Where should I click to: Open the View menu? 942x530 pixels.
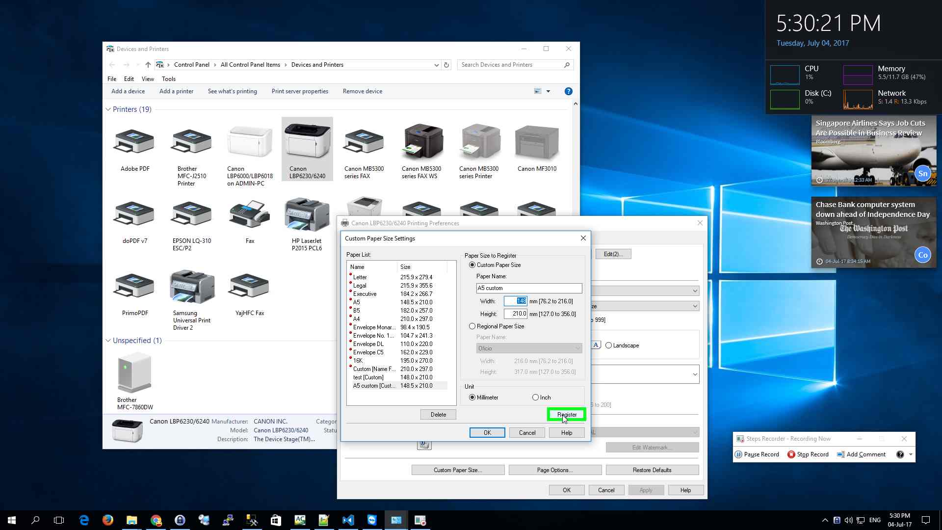[x=148, y=79]
